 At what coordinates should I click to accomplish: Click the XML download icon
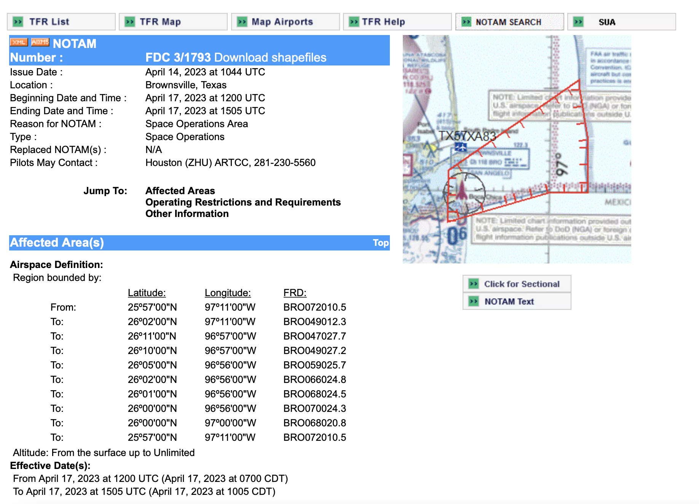point(19,42)
